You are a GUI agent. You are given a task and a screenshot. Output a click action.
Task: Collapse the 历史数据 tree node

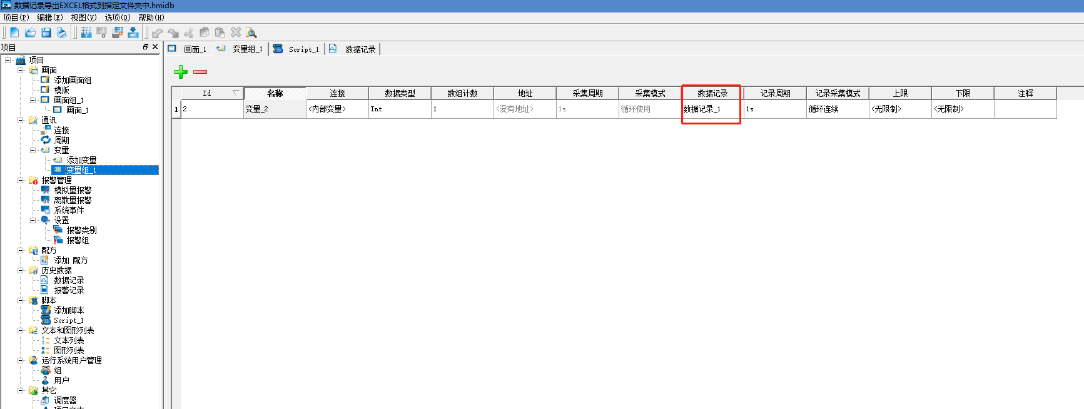coord(21,270)
